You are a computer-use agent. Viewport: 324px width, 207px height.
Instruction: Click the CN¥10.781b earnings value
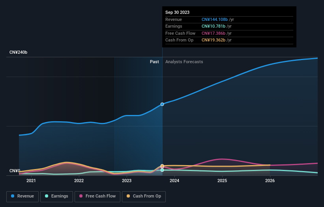[214, 26]
